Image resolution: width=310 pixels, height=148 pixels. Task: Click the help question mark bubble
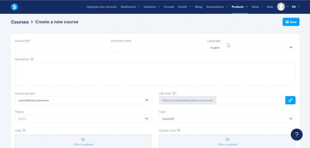297,135
